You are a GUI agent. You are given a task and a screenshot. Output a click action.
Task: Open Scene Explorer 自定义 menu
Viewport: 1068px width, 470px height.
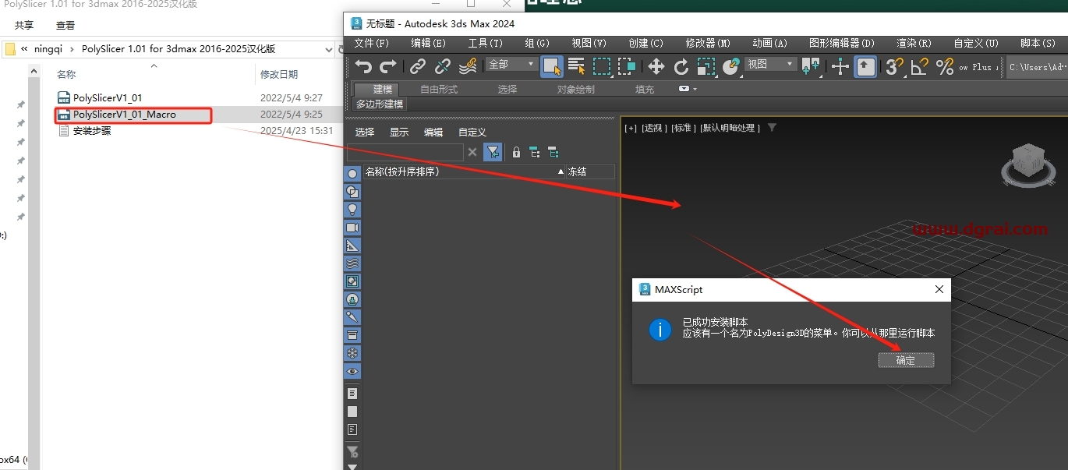click(x=472, y=132)
